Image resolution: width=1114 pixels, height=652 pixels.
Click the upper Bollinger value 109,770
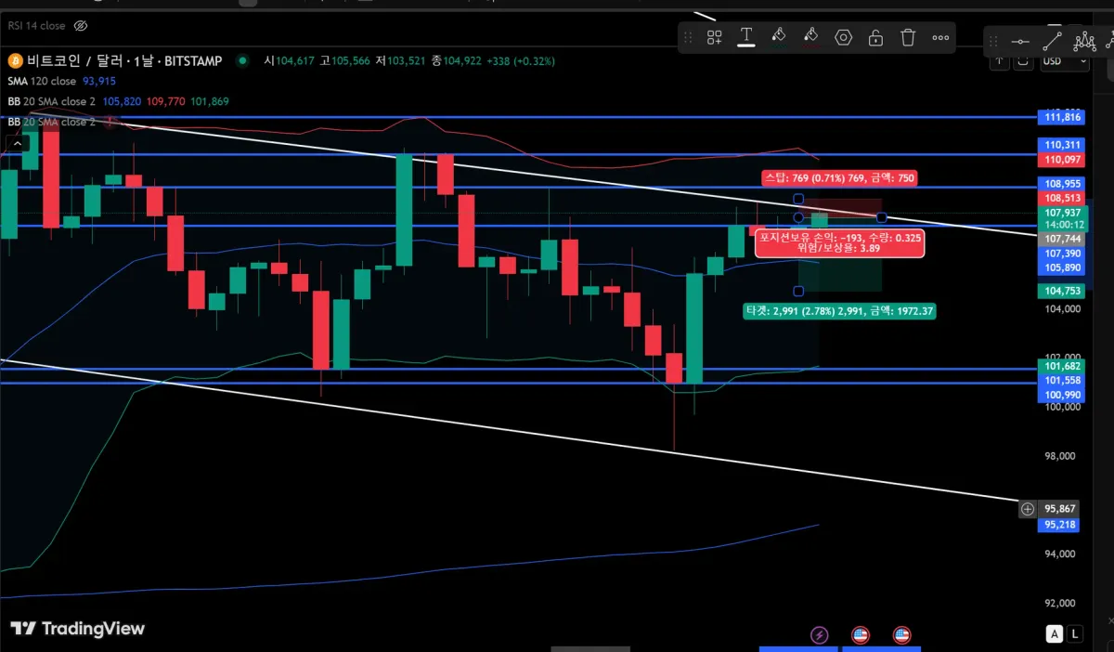[x=166, y=101]
